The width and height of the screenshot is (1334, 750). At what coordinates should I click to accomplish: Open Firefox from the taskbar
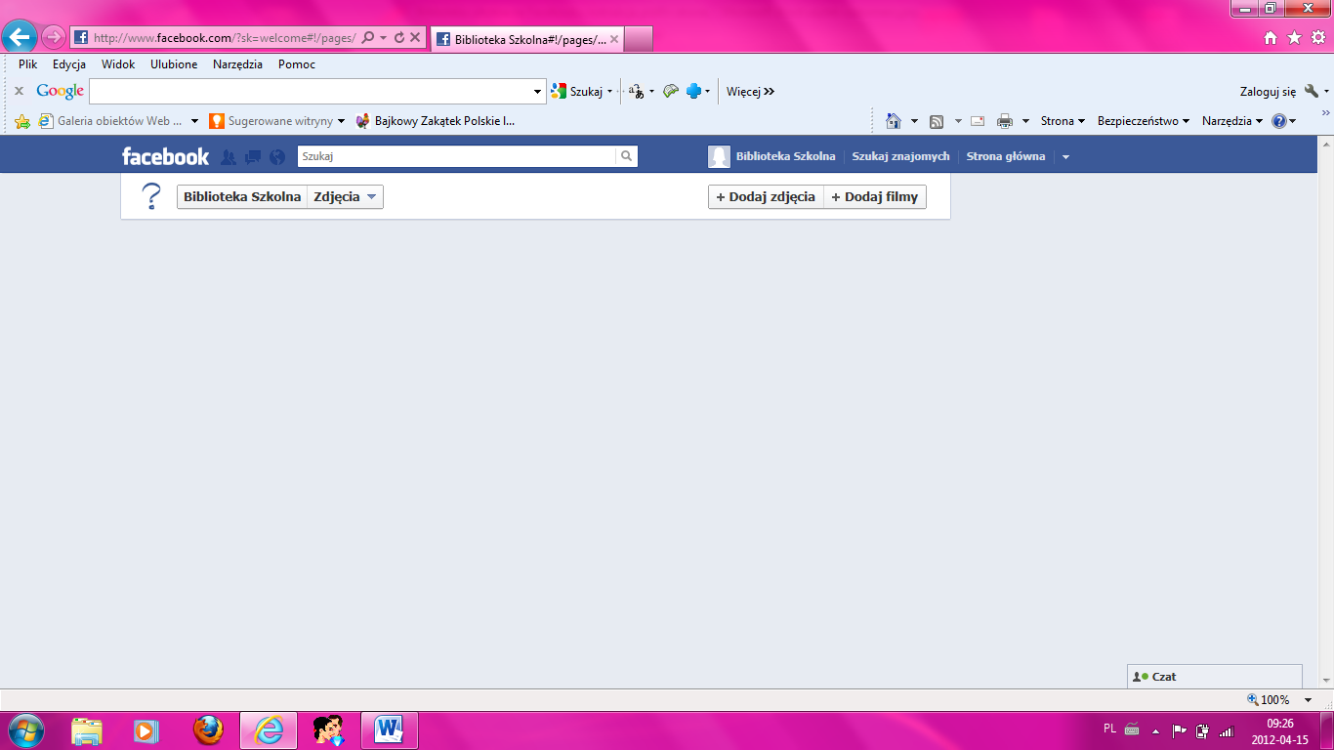tap(208, 729)
